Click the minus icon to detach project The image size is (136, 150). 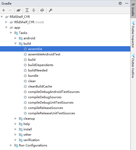[x=10, y=10]
